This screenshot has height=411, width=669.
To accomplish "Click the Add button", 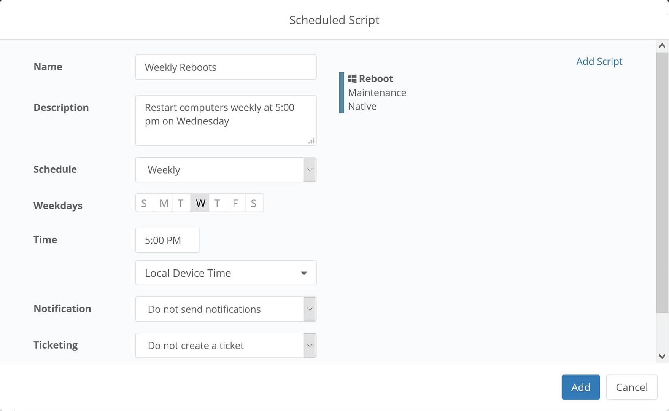I will pyautogui.click(x=580, y=387).
